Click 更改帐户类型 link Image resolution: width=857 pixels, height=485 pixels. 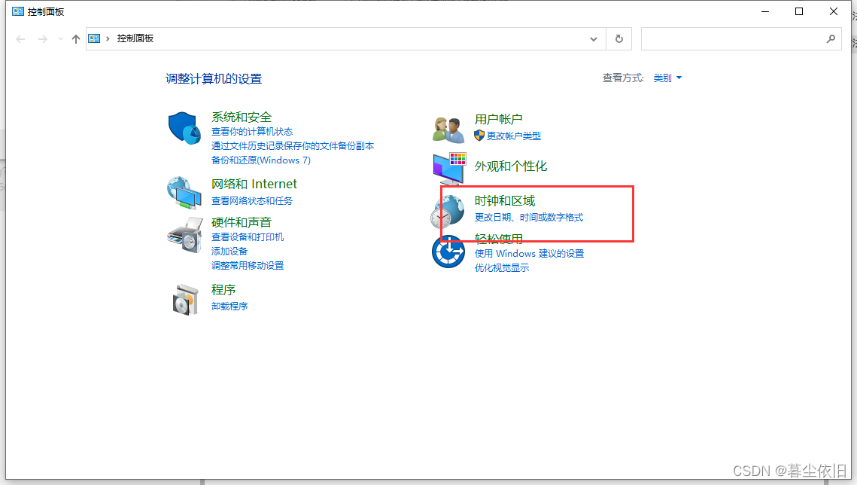514,136
